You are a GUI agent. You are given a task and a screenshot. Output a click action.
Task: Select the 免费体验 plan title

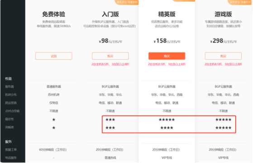tap(54, 14)
